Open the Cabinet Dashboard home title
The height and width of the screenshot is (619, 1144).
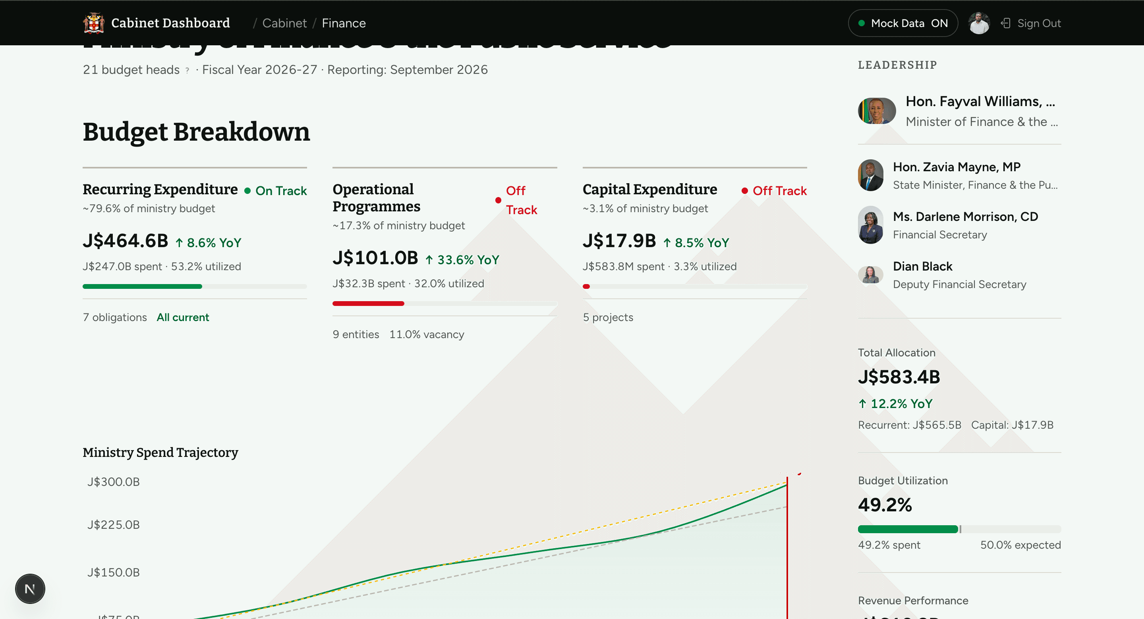point(170,23)
